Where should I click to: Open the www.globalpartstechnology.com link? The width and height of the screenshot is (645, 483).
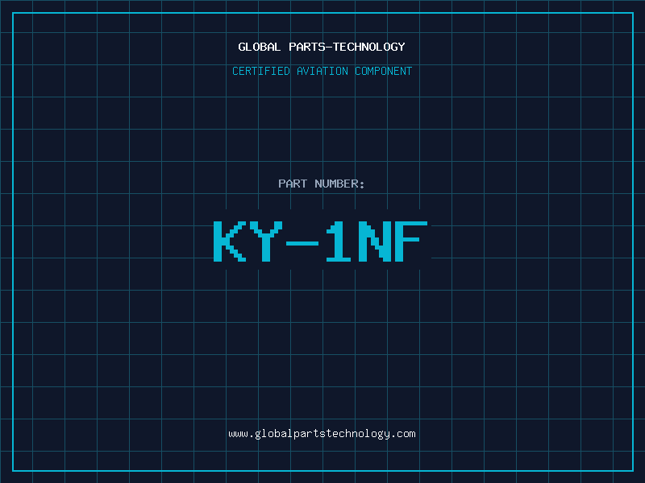[x=322, y=434]
